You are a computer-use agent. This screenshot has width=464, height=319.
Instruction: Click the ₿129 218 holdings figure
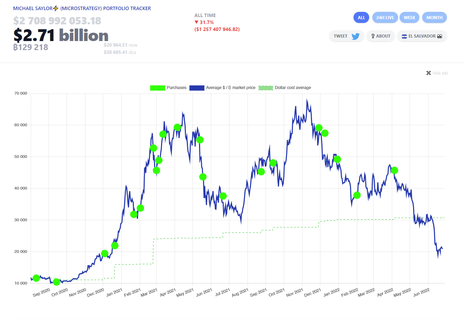[x=31, y=47]
